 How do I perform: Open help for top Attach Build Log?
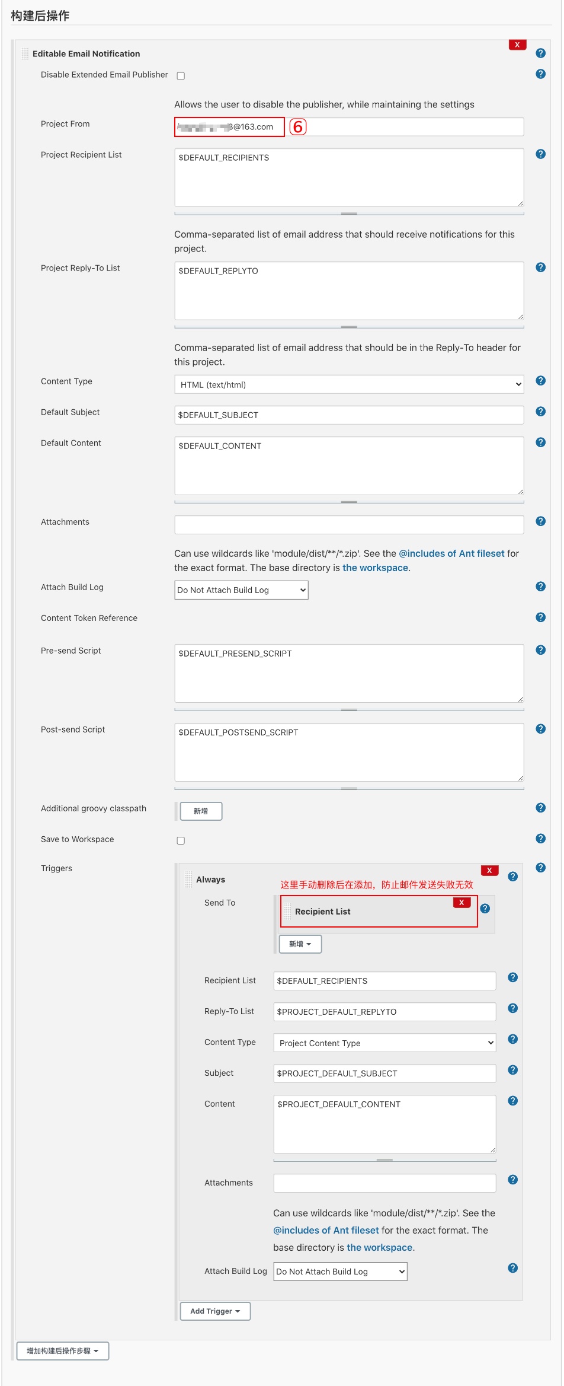click(540, 587)
